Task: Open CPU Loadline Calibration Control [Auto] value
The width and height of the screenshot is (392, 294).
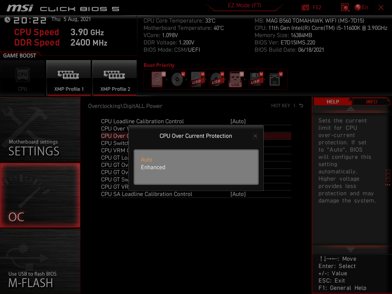Action: pos(238,121)
